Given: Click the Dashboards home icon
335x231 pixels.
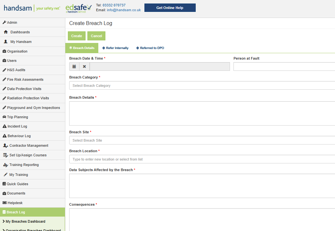Looking at the screenshot, I should point(6,32).
